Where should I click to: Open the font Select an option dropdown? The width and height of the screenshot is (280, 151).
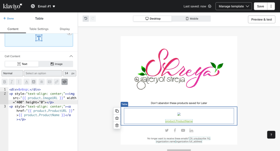click(x=43, y=73)
